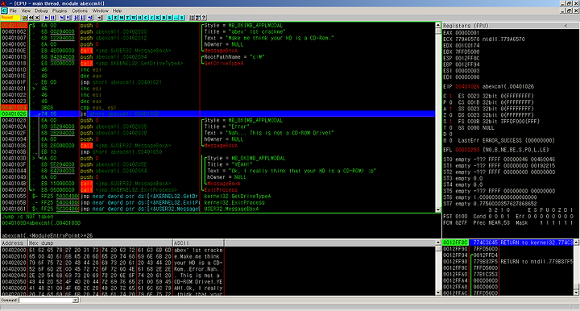Open the Log window with L icon
The width and height of the screenshot is (580, 311).
[x=110, y=18]
